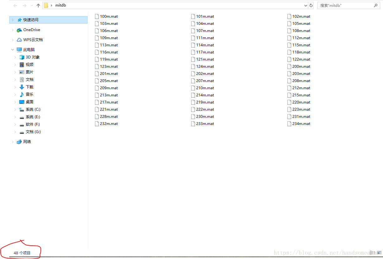Open the 桌面 folder icon

coord(21,102)
